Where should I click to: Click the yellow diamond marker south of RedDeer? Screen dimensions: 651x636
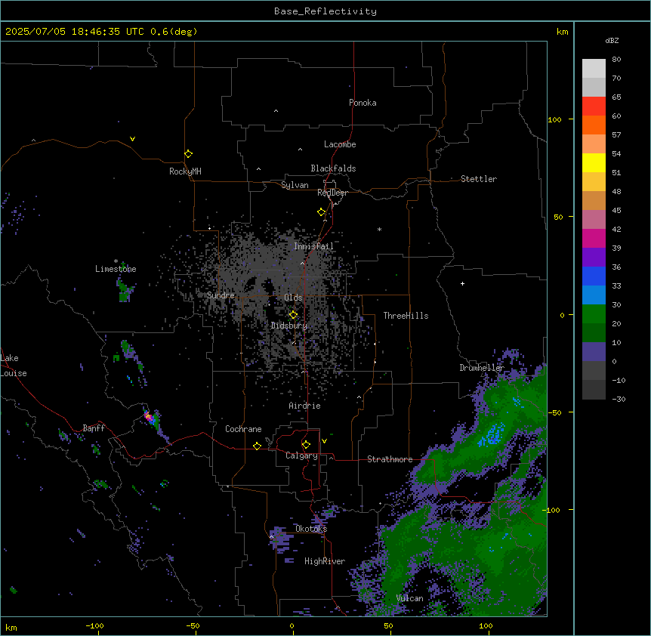coord(321,211)
